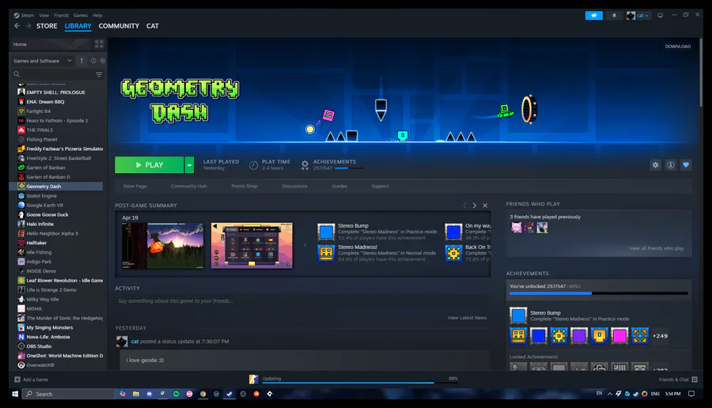Click the third friend's avatar under Friends Who Play
The image size is (712, 408).
542,228
